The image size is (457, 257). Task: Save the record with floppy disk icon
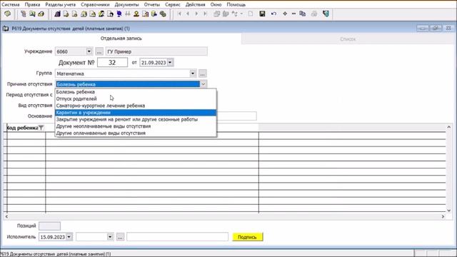[x=262, y=14]
